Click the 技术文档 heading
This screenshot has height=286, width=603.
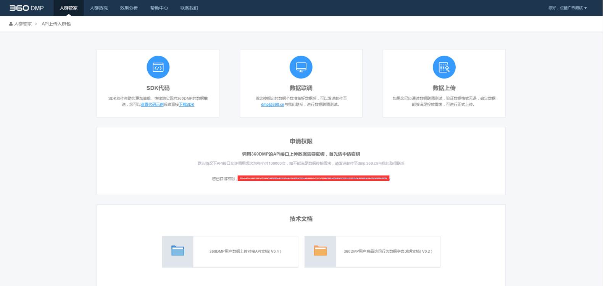click(301, 219)
